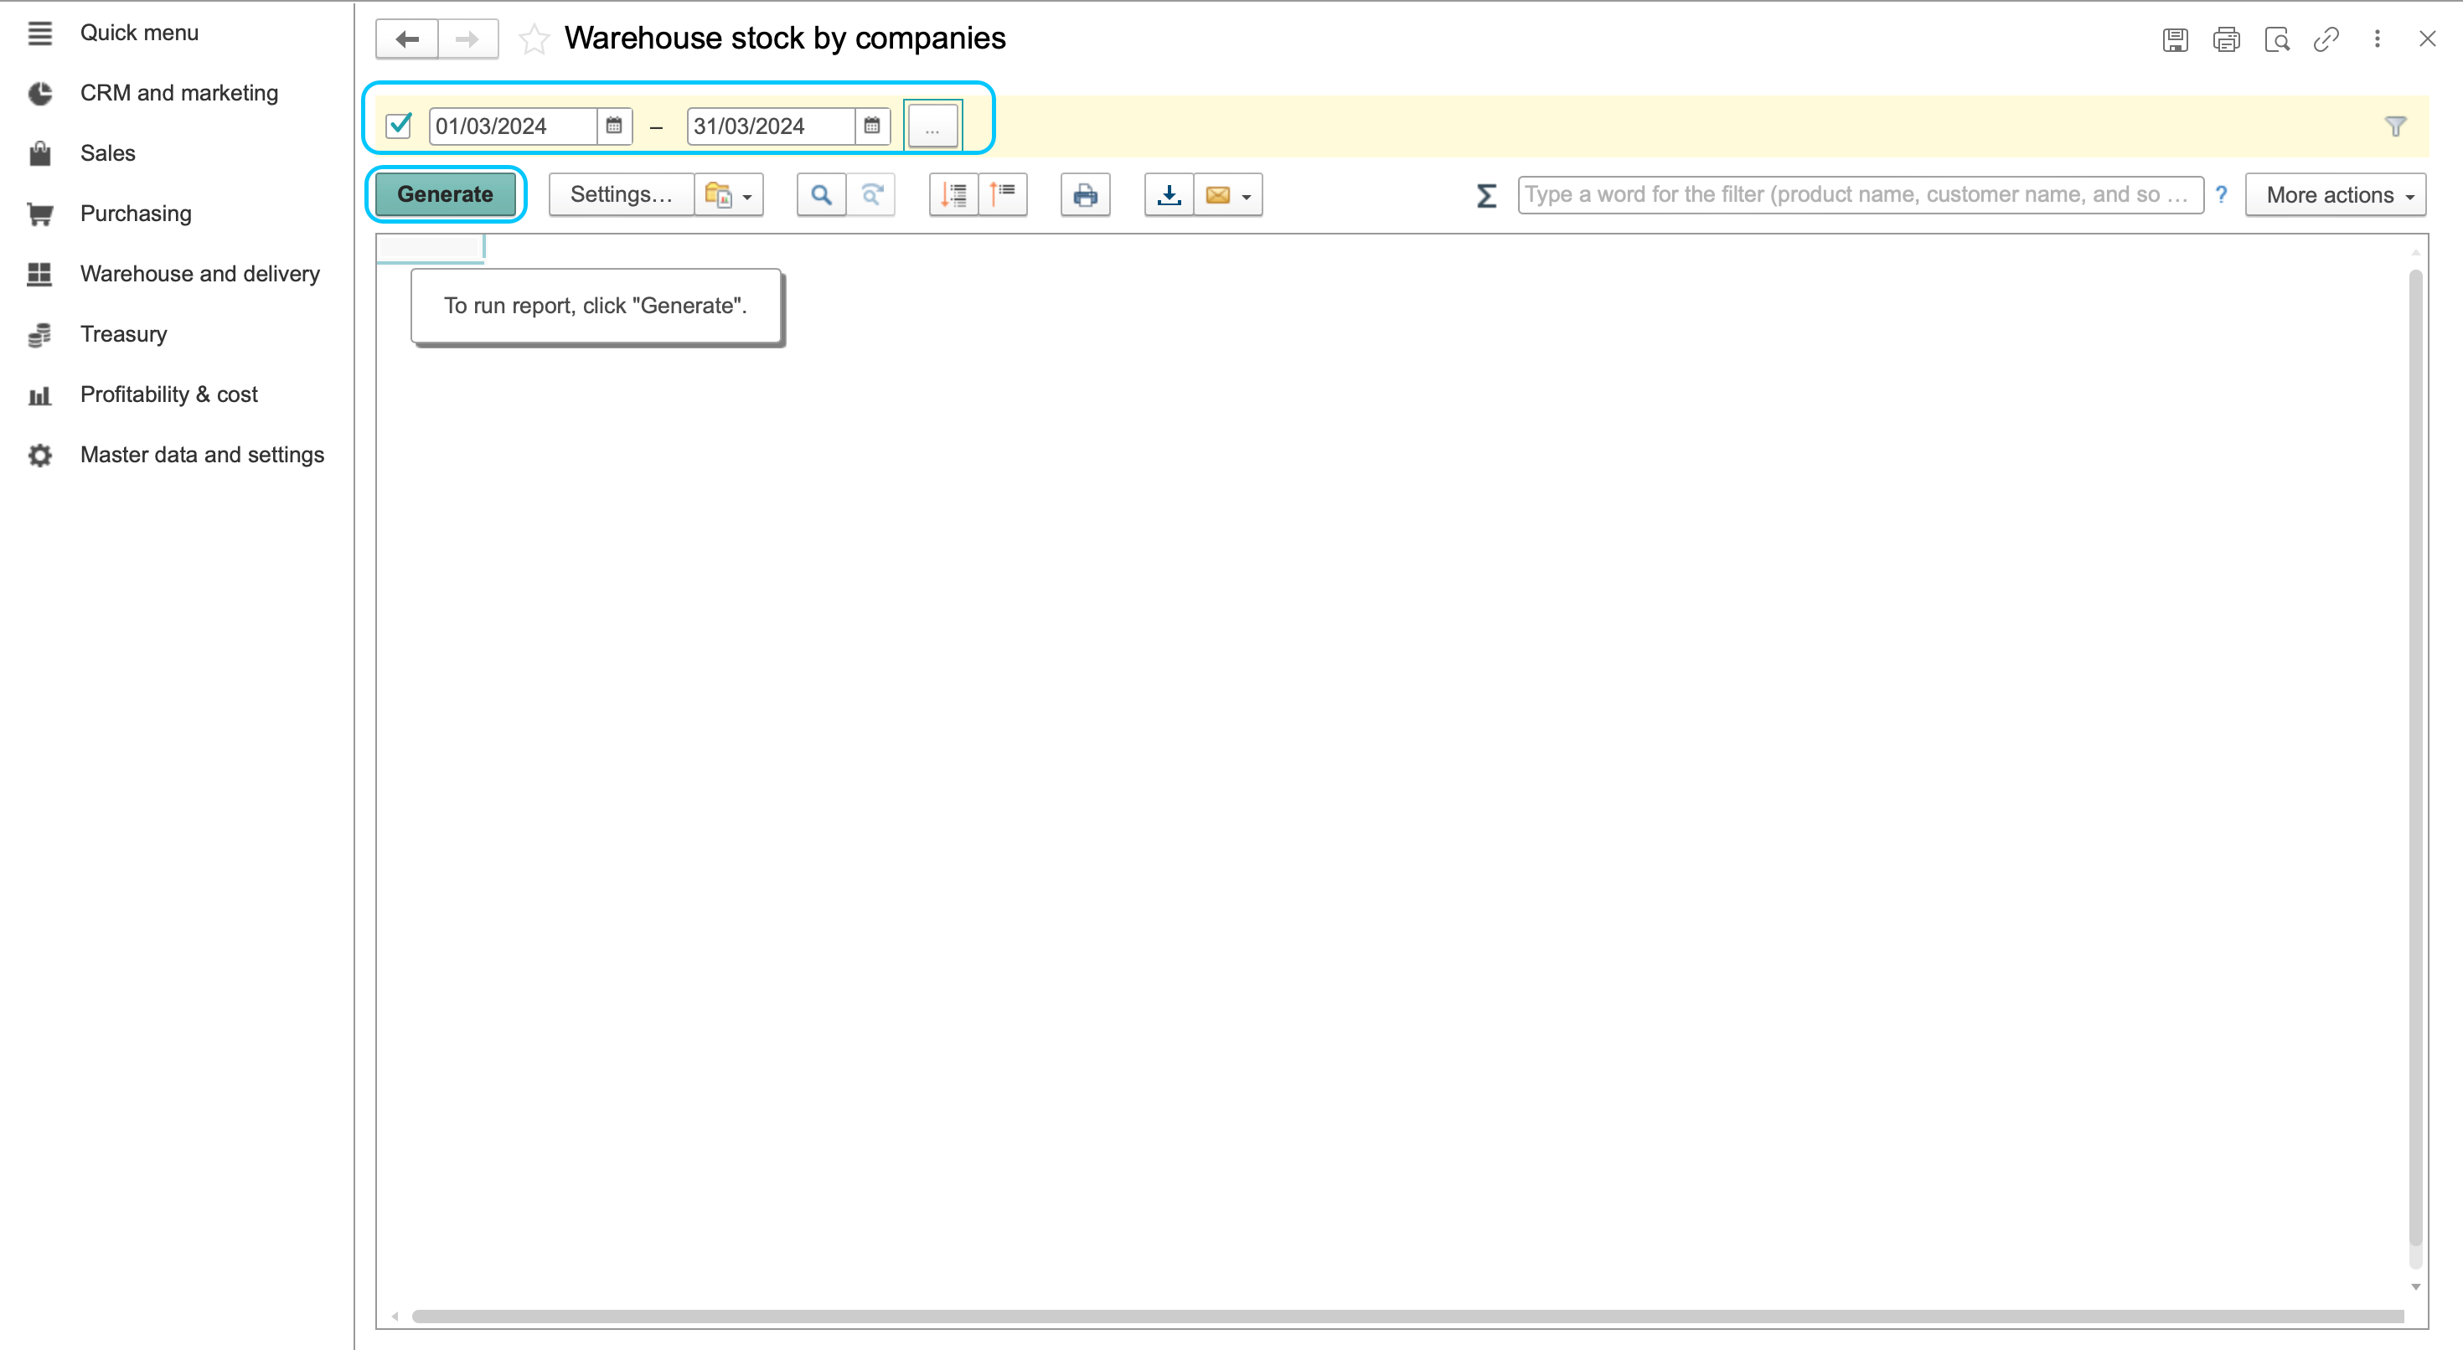Send report by email envelope icon
This screenshot has height=1350, width=2463.
click(1217, 194)
